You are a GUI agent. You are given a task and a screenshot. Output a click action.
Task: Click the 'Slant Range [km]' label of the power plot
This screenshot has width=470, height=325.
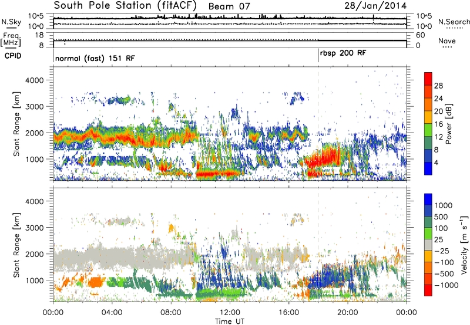(16, 124)
